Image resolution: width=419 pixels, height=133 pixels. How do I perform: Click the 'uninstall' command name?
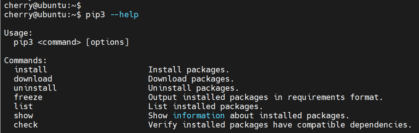pos(35,88)
